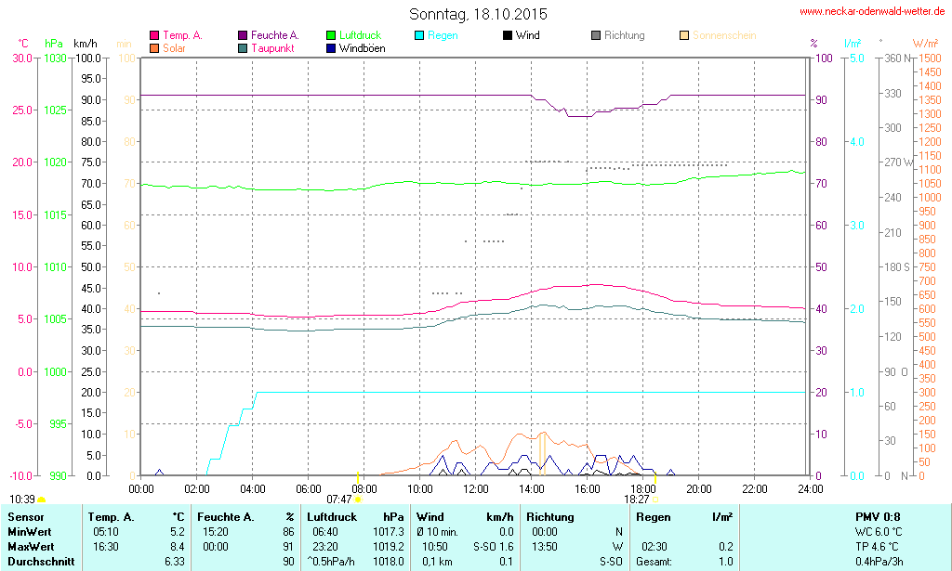Image resolution: width=952 pixels, height=571 pixels.
Task: Click the Regen header in the data table
Action: pyautogui.click(x=653, y=516)
